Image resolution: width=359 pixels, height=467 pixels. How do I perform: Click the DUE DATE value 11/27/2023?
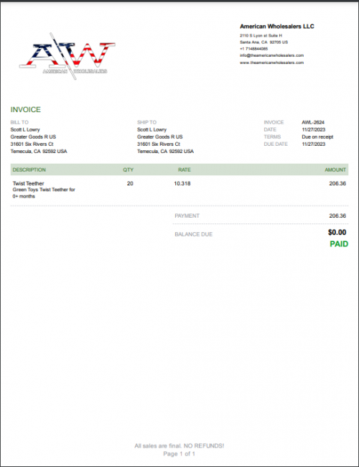coord(314,144)
